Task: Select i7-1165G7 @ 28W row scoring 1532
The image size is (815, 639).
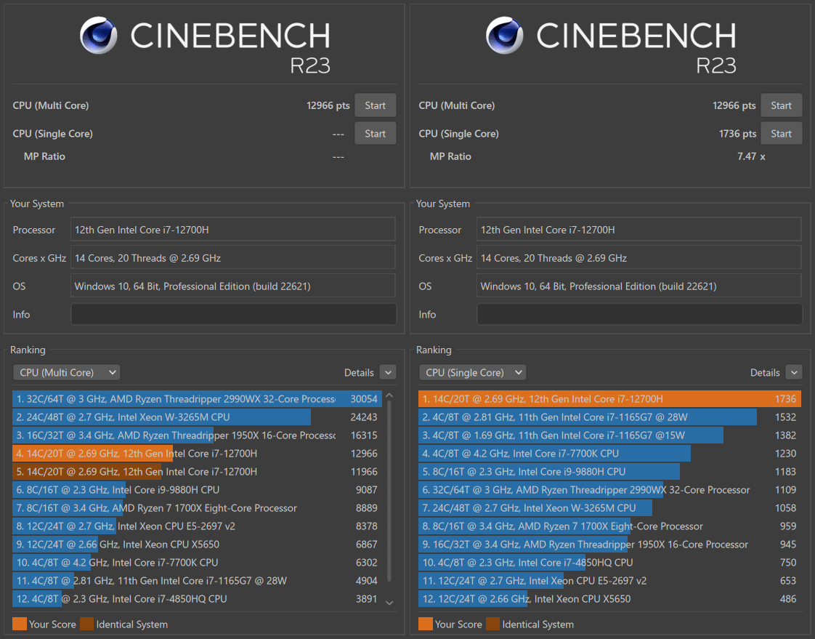Action: (609, 417)
